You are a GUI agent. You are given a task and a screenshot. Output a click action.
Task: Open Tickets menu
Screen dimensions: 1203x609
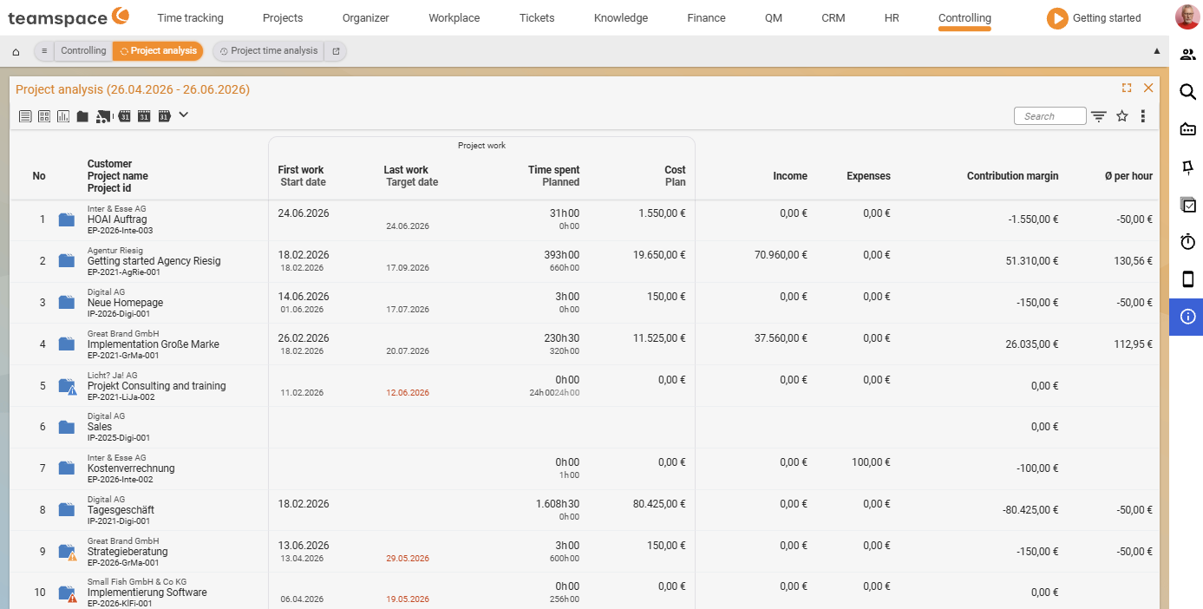pyautogui.click(x=537, y=17)
